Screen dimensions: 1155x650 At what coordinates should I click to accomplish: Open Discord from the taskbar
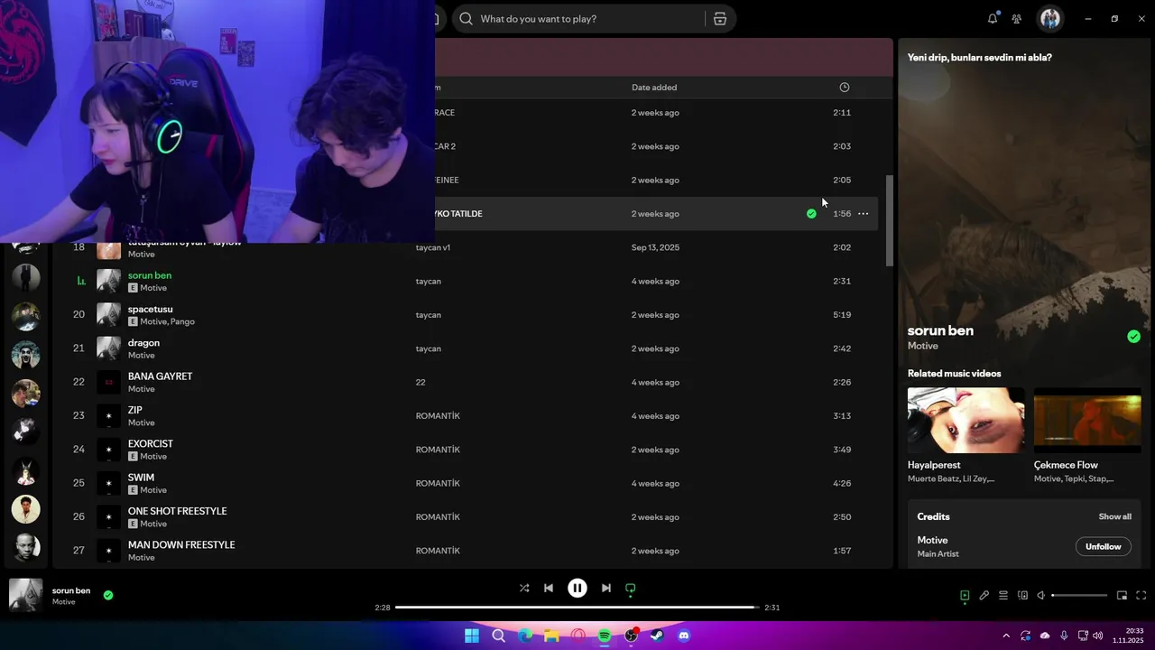684,636
